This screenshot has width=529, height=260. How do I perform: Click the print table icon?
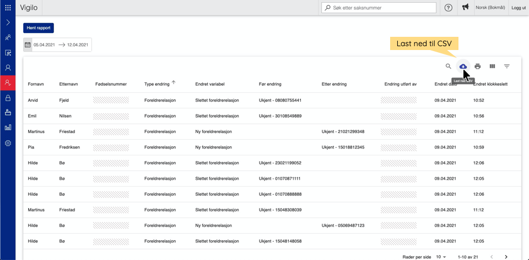coord(477,67)
